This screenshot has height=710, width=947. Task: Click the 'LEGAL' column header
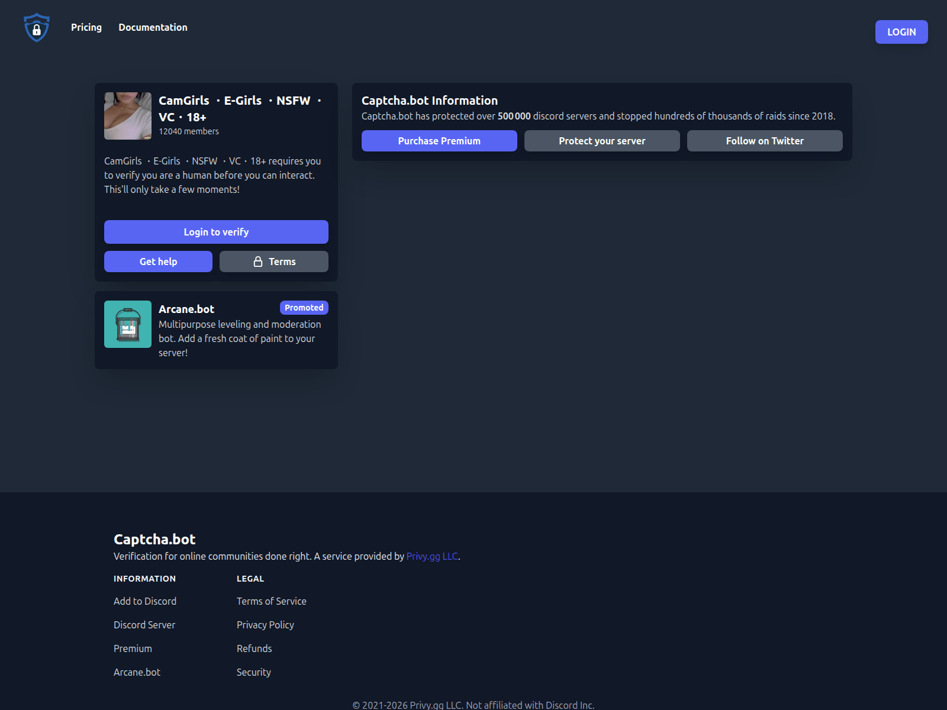click(250, 579)
